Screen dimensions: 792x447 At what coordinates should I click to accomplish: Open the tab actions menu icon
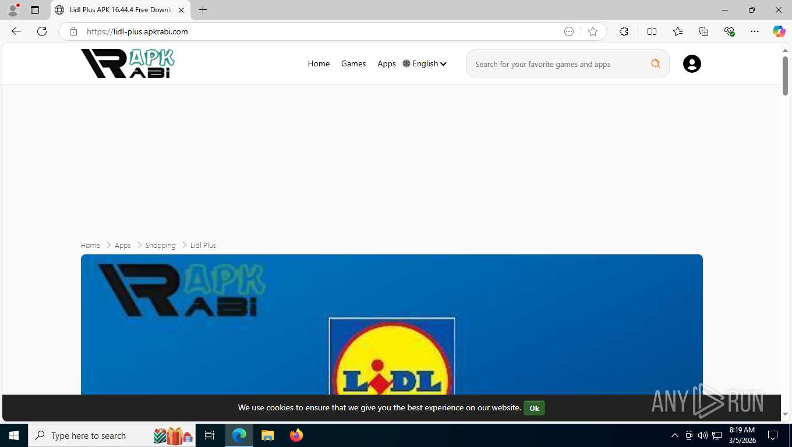(35, 10)
